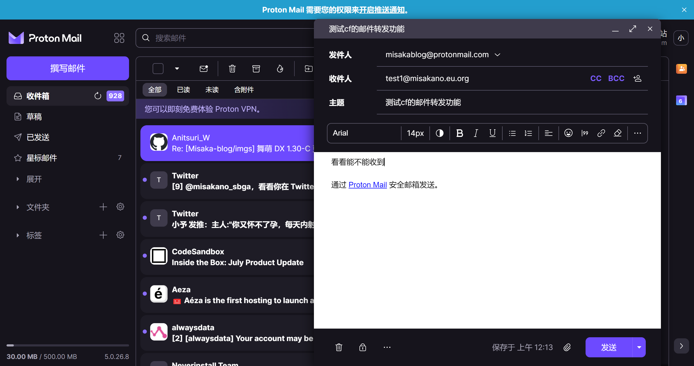This screenshot has height=366, width=694.
Task: Click 撰写邮件 compose button
Action: [68, 68]
